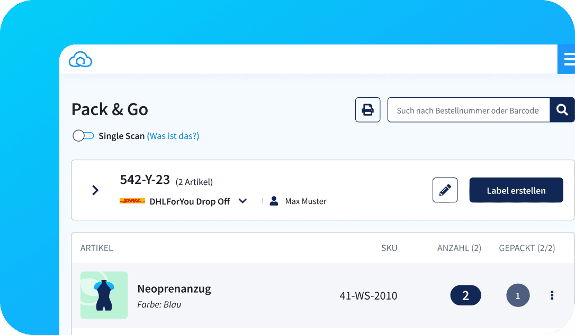Click the Label erstellen button

[x=516, y=190]
